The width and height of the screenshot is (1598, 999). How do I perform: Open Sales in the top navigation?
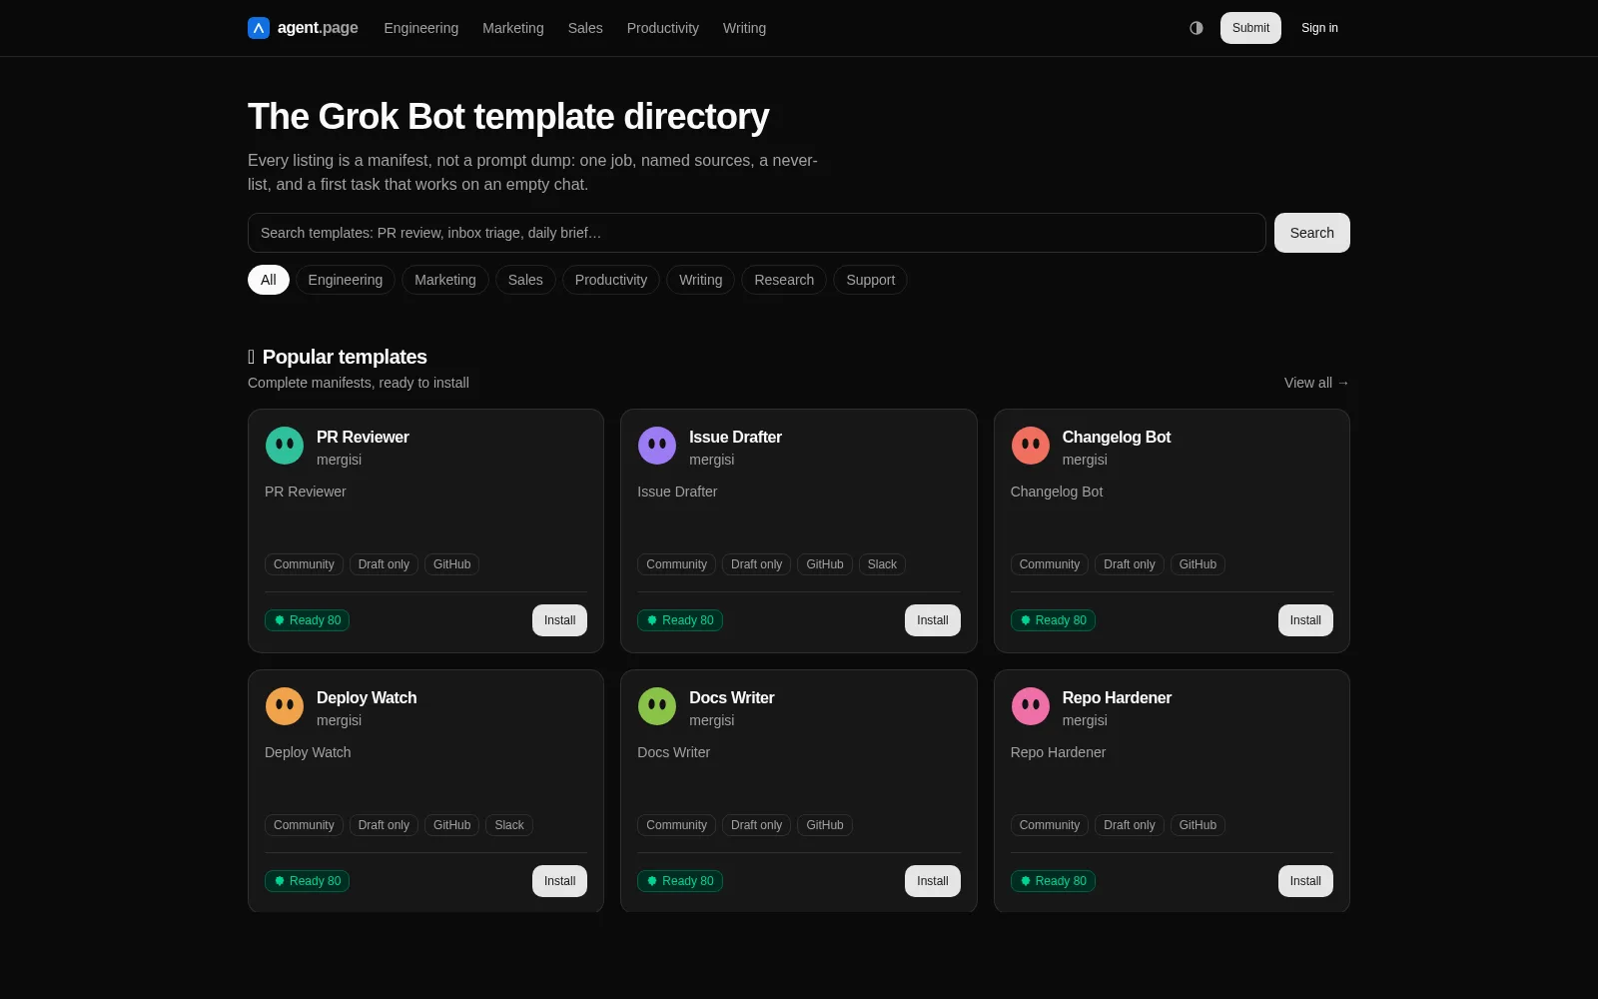pos(585,28)
